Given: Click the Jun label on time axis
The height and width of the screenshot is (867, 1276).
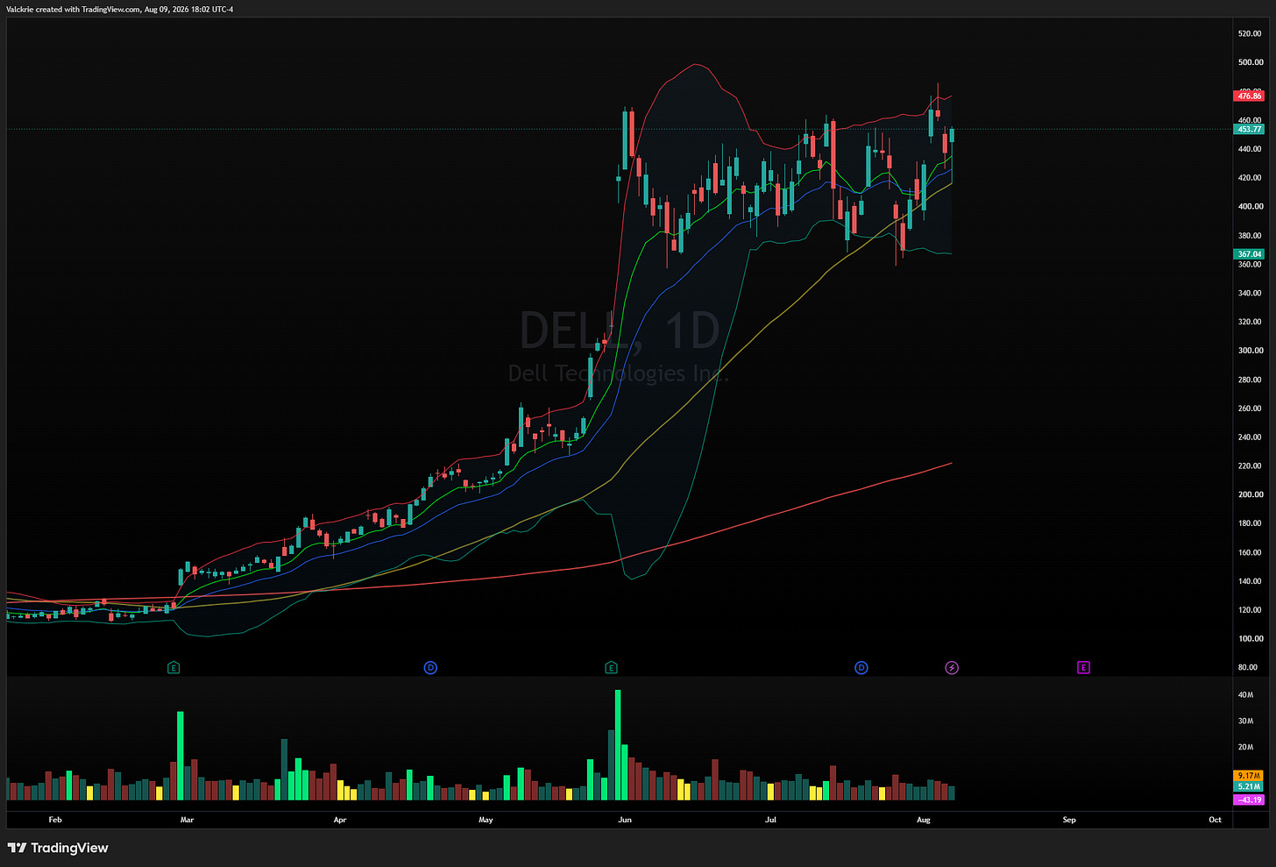Looking at the screenshot, I should pos(625,820).
